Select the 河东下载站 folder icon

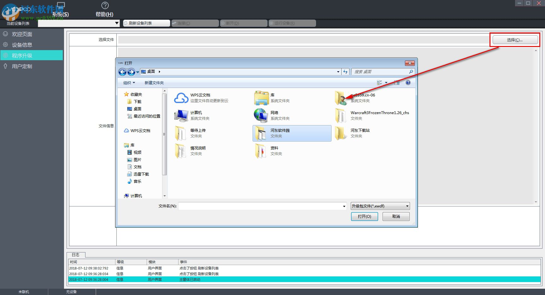click(341, 133)
